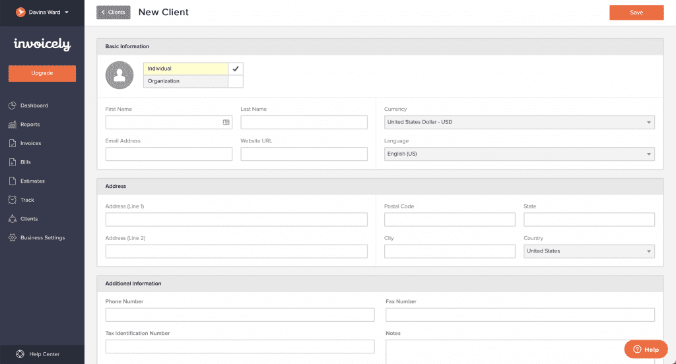The width and height of the screenshot is (676, 364).
Task: Click the Bills document icon
Action: (12, 162)
